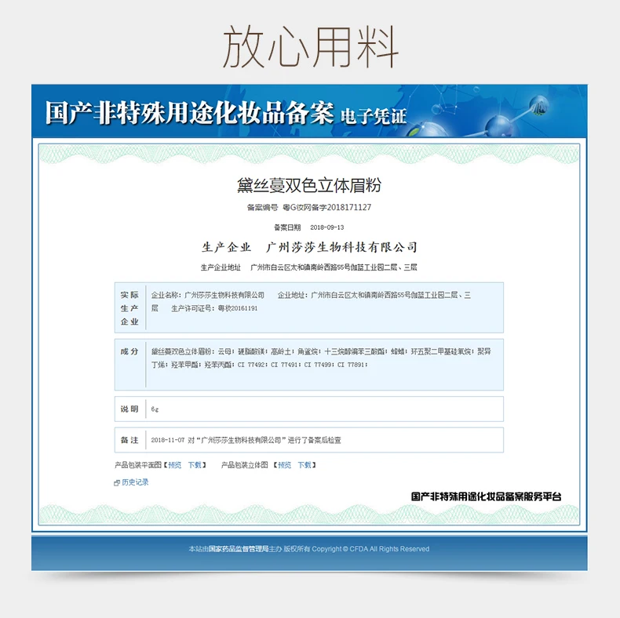Click manufacturer name 广州莎莎生物科技有限公司 heading
Screen dimensions: 620x618
(341, 247)
